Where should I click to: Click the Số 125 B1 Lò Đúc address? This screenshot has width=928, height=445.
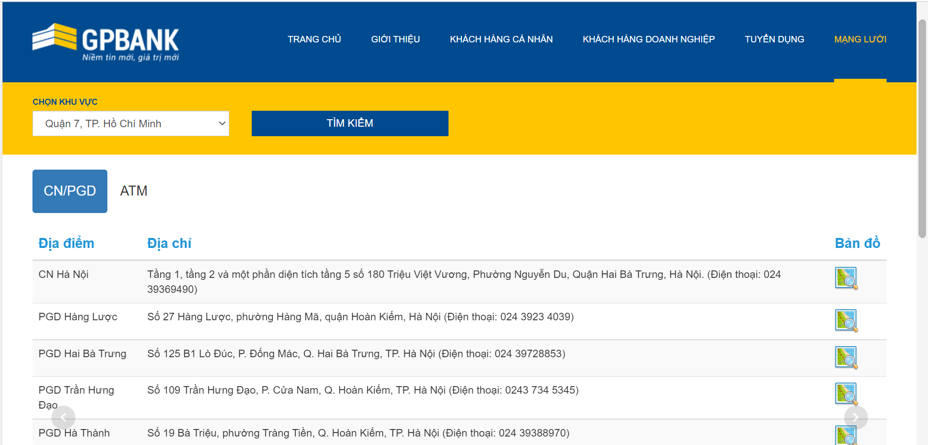pyautogui.click(x=356, y=354)
